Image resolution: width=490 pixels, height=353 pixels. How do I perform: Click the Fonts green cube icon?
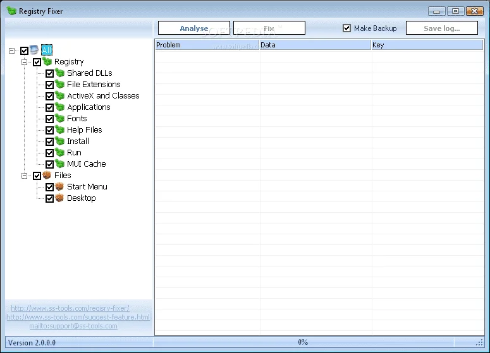pyautogui.click(x=59, y=118)
